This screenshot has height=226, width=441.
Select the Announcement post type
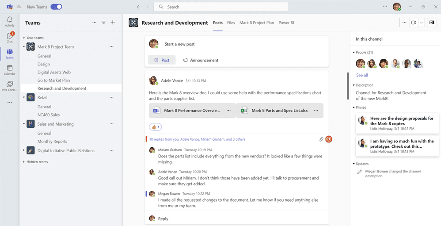click(x=201, y=60)
